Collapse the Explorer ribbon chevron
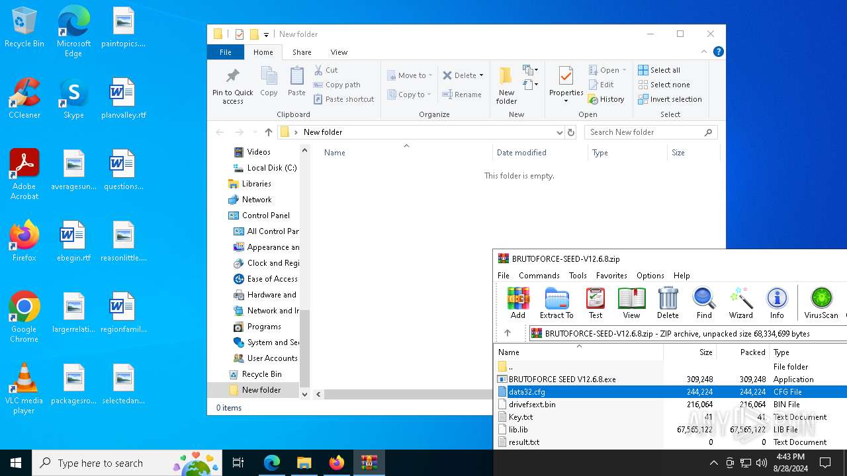 tap(703, 52)
